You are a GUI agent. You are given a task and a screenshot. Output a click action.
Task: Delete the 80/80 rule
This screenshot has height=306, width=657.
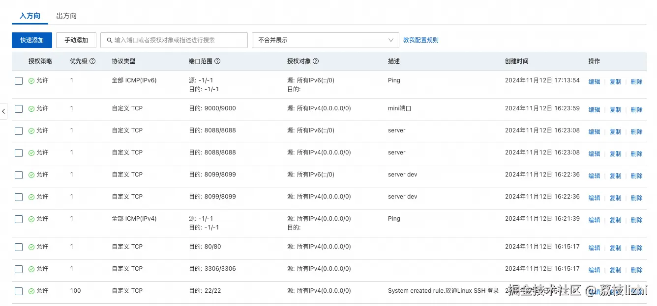637,248
